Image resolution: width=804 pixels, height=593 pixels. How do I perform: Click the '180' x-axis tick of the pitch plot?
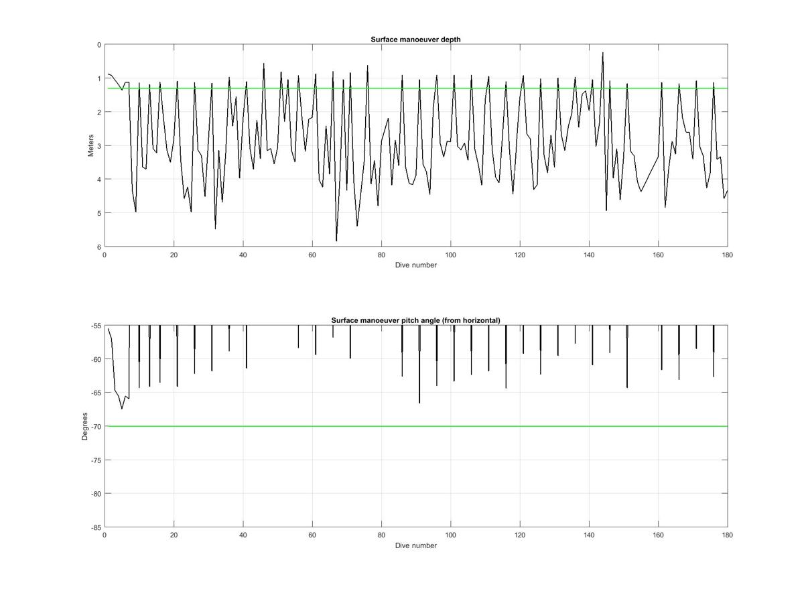click(728, 535)
